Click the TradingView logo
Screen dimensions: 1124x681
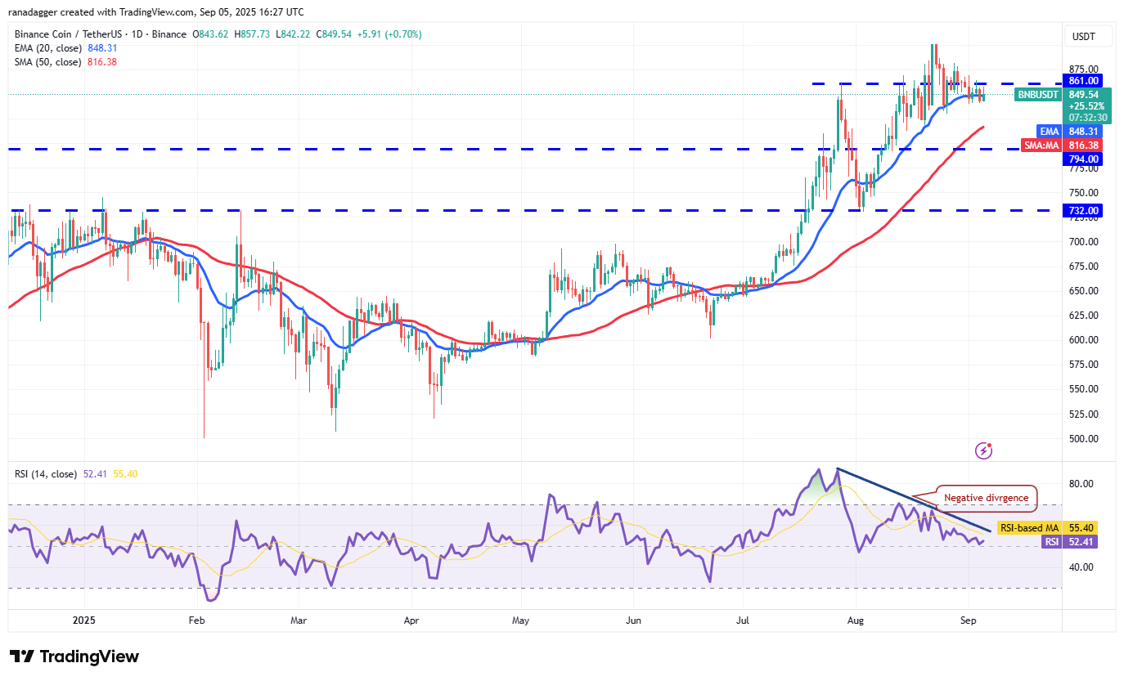(74, 656)
